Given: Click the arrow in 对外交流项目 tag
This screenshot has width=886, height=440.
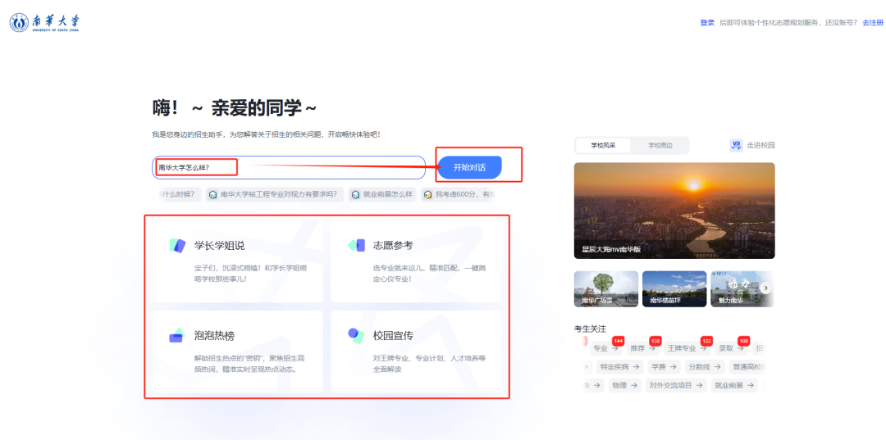Looking at the screenshot, I should point(699,385).
